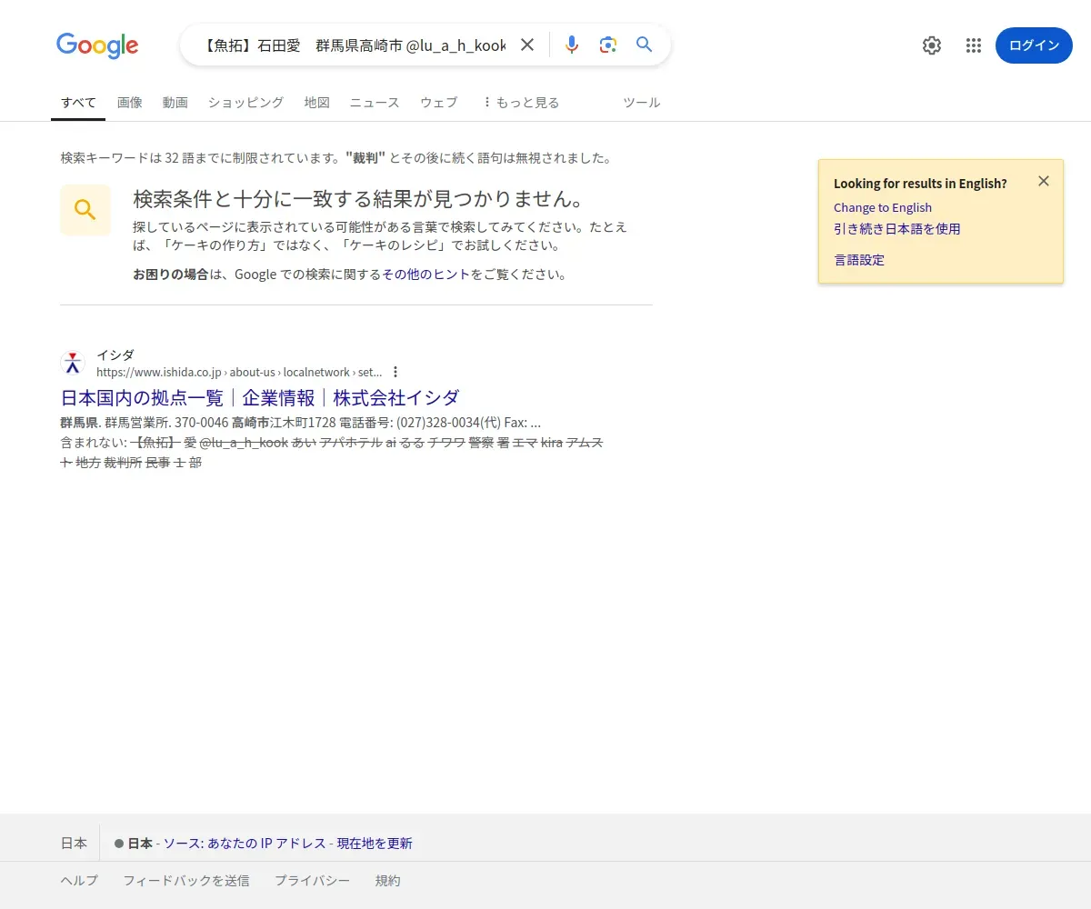Switch to the ウェブ tab
Screen dimensions: 1091x909
coord(438,103)
